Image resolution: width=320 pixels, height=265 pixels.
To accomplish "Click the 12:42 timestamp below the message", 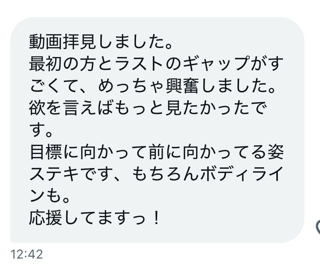I will pos(27,254).
